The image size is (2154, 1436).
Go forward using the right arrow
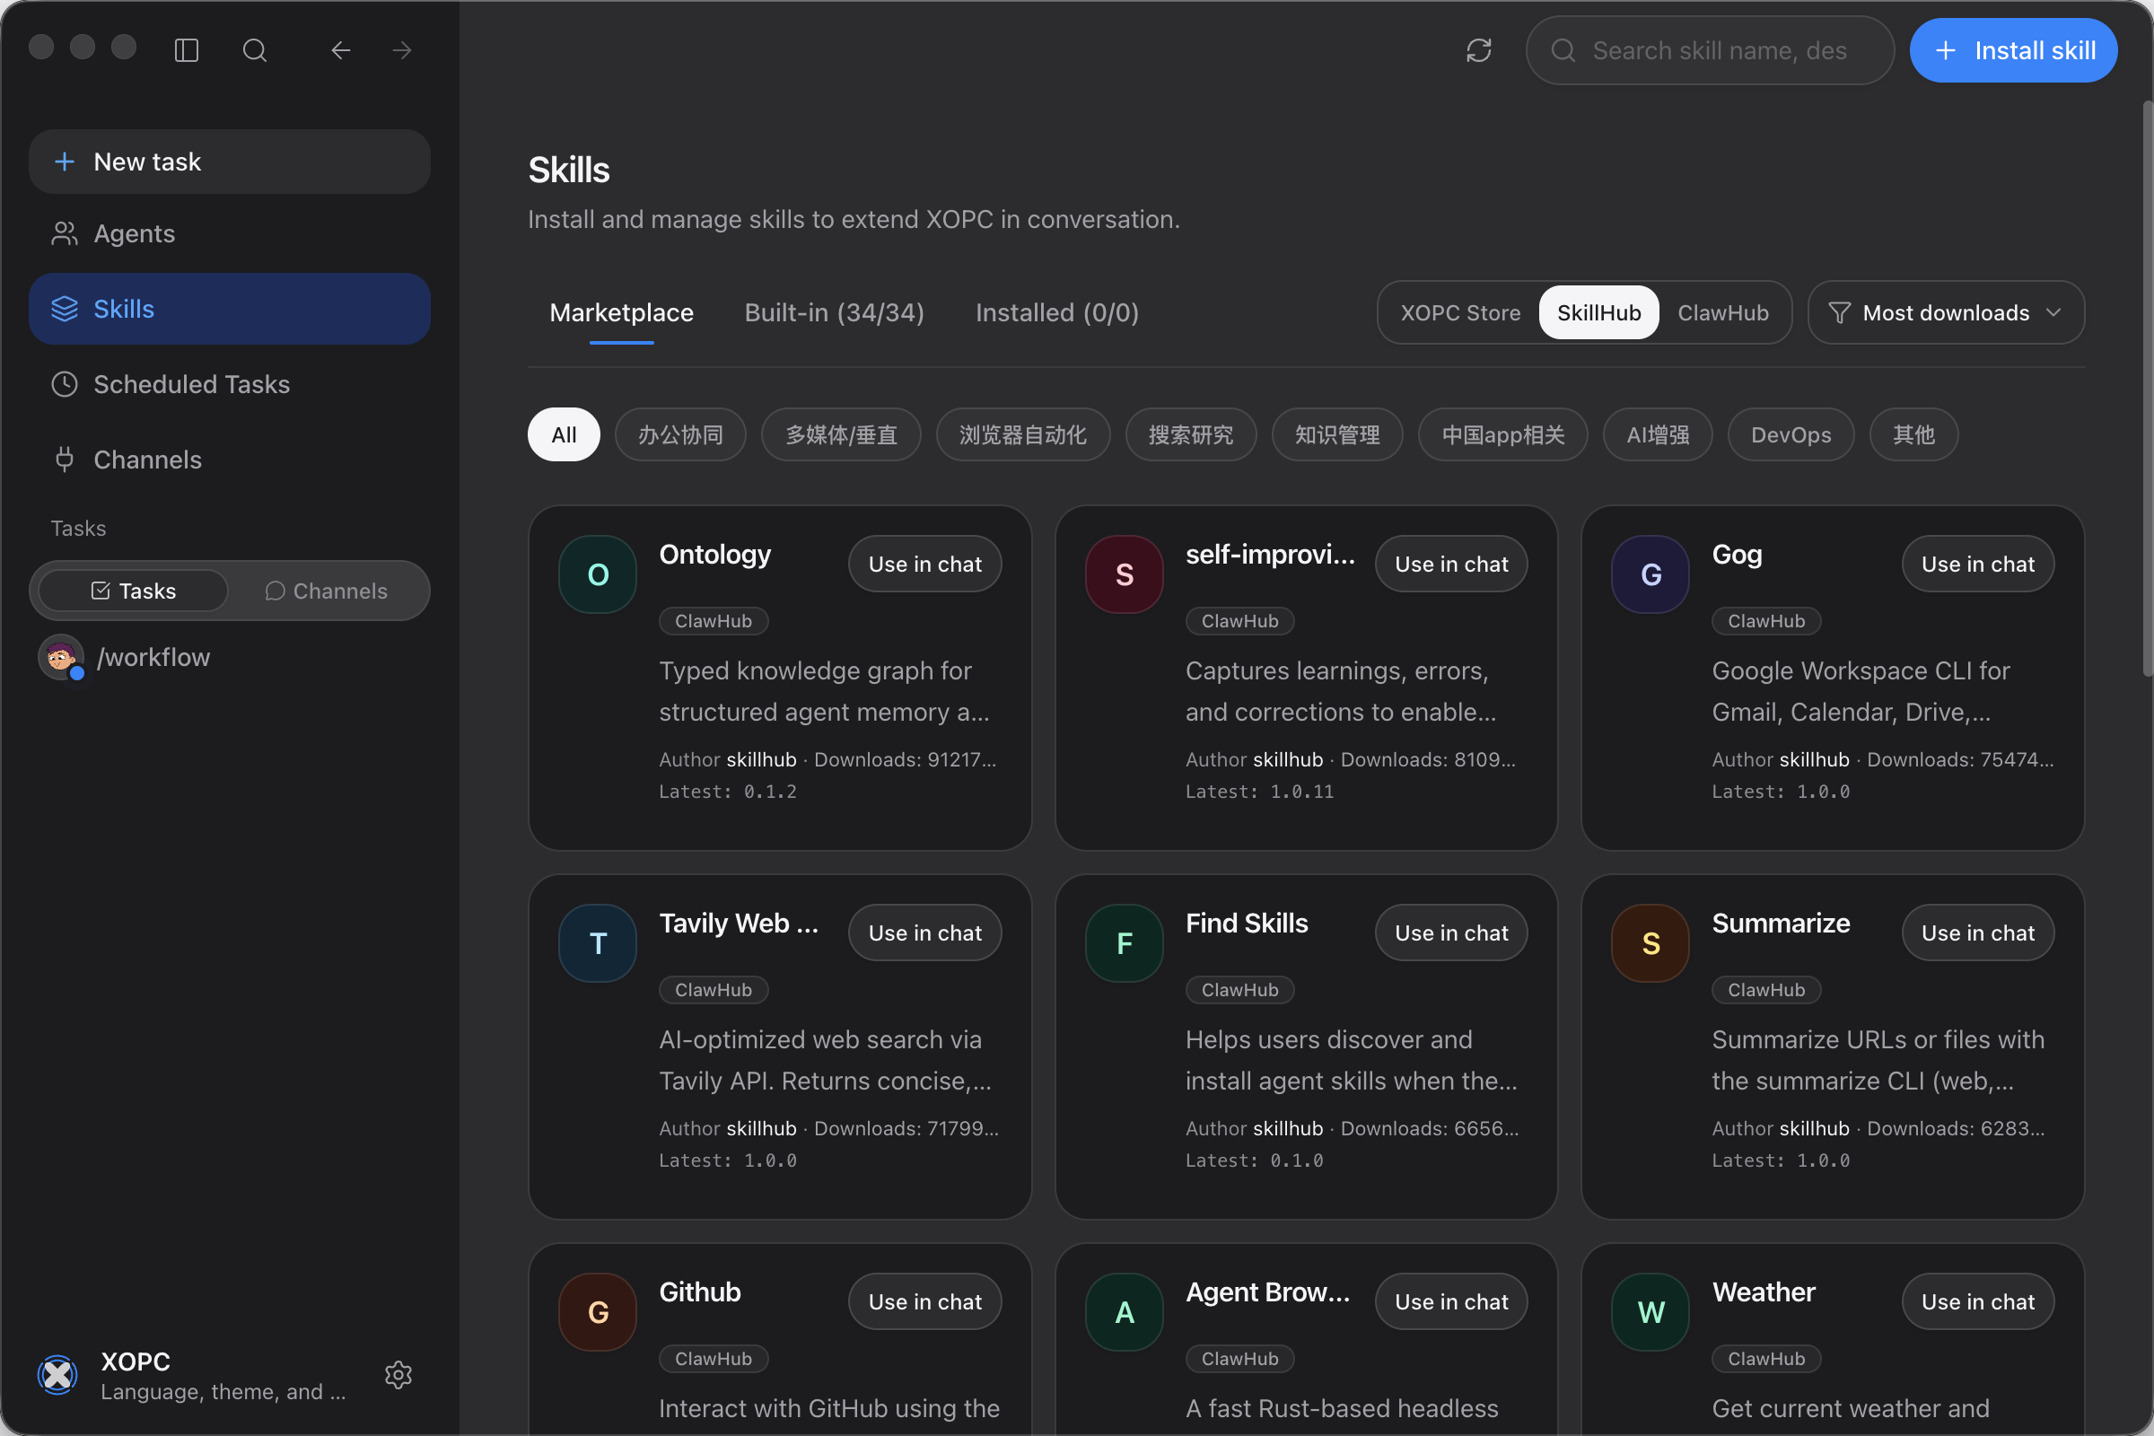click(x=402, y=50)
